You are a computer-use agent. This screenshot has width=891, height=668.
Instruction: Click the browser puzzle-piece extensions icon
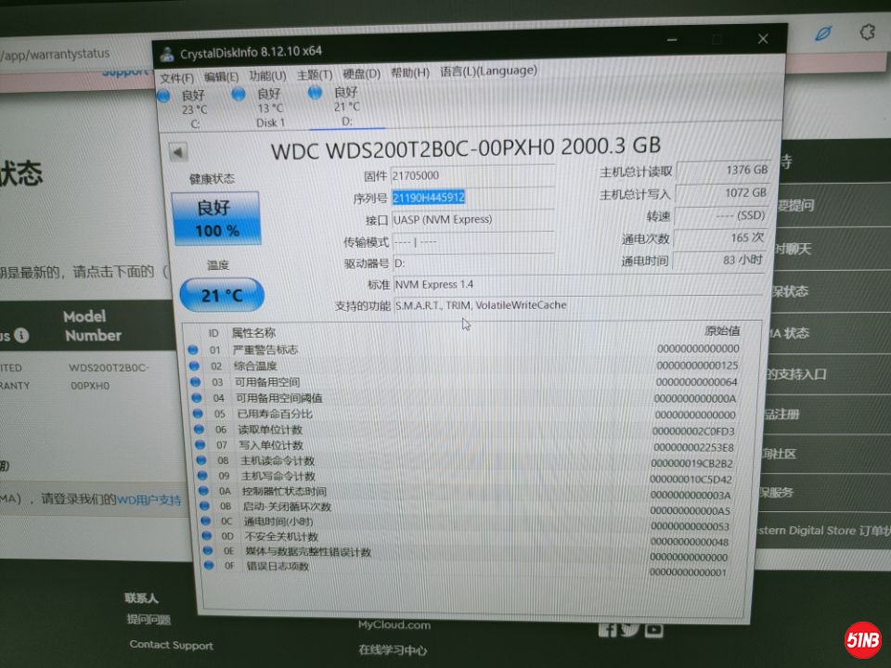(868, 32)
